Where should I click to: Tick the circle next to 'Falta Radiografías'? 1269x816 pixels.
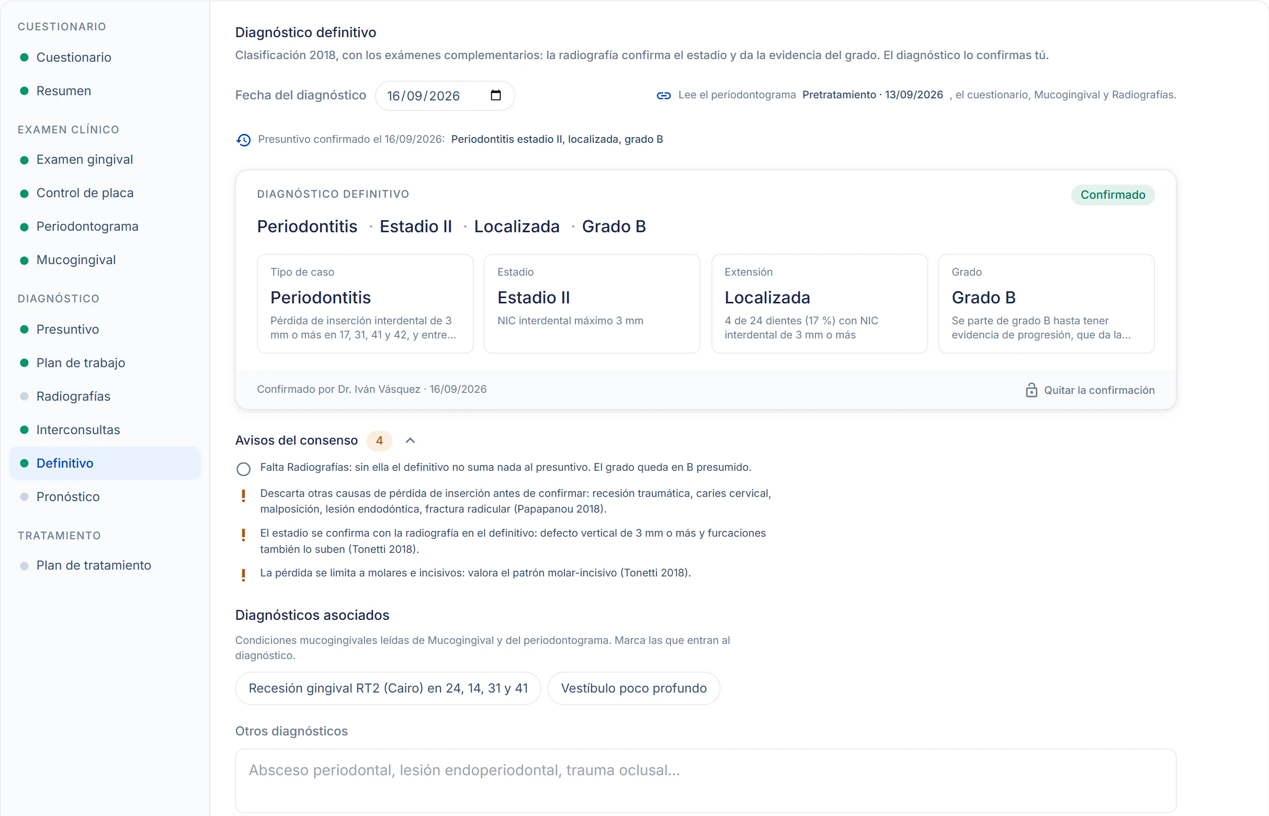coord(243,469)
